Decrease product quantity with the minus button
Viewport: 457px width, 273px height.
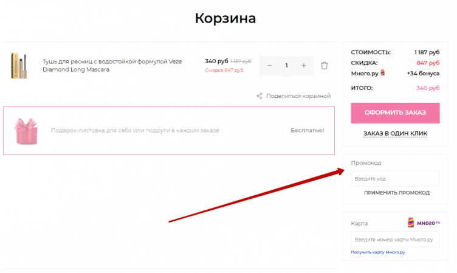pos(269,66)
